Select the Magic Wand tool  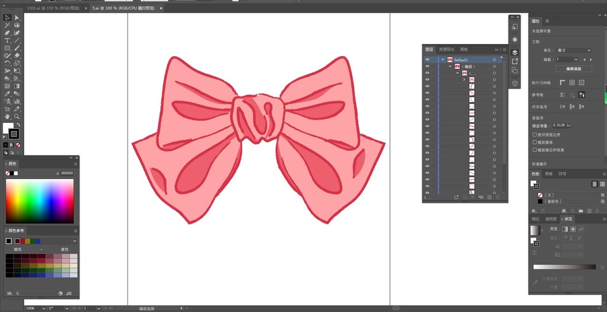[x=7, y=25]
